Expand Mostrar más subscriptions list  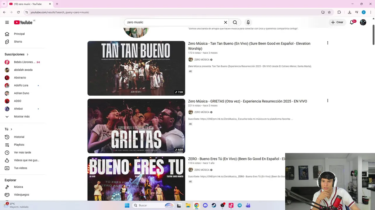[22, 117]
